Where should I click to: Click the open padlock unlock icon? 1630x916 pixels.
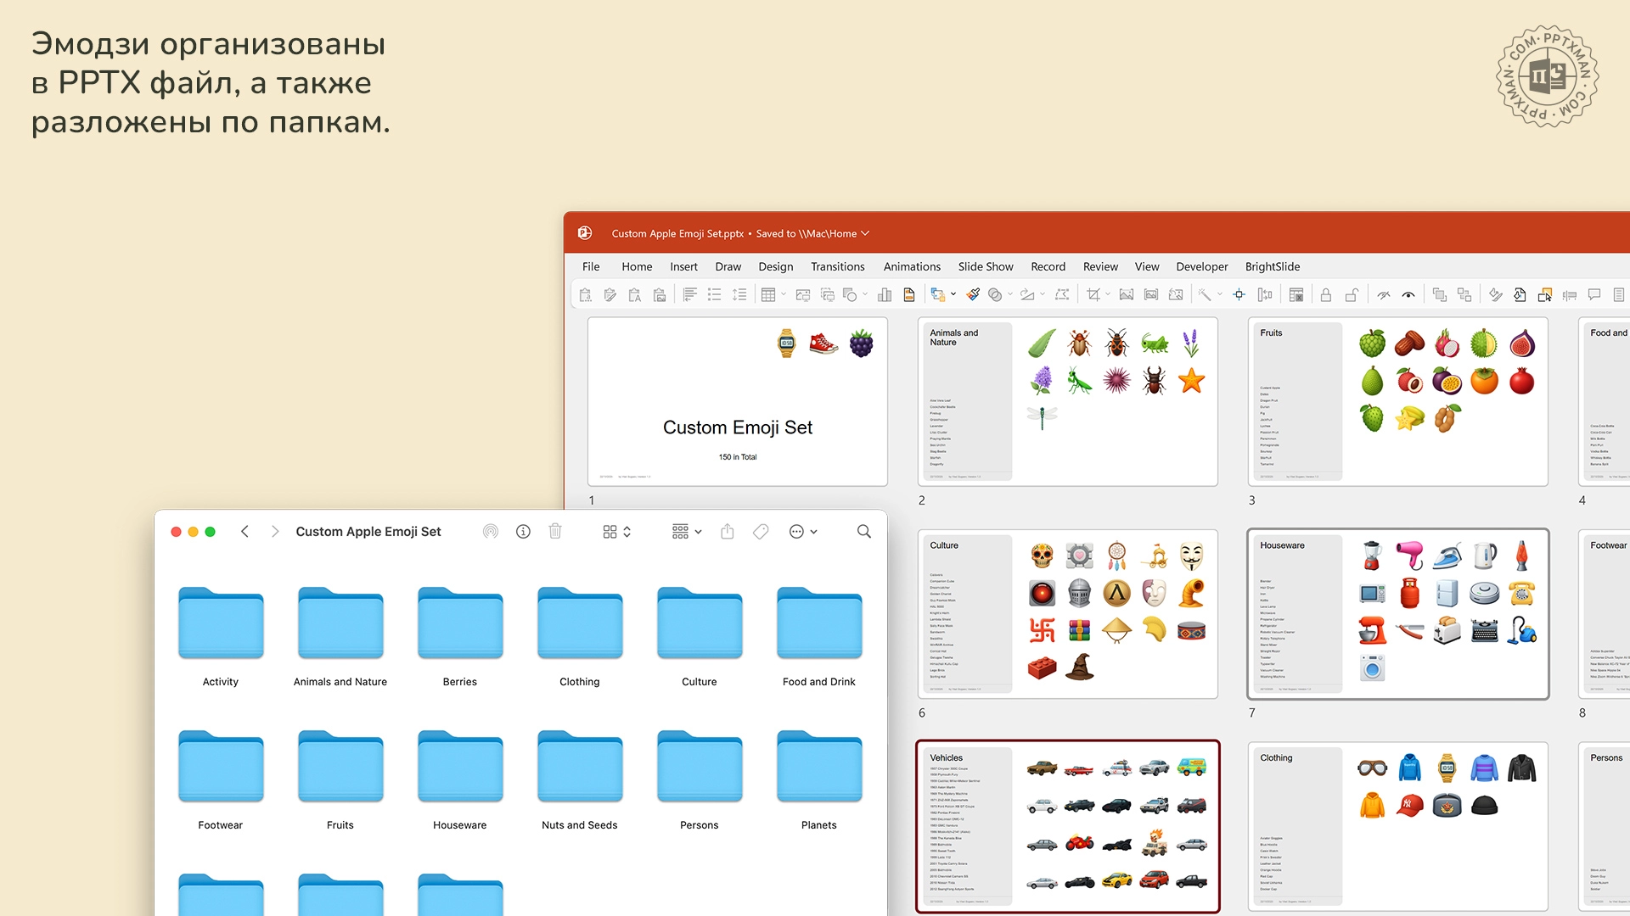coord(1352,294)
